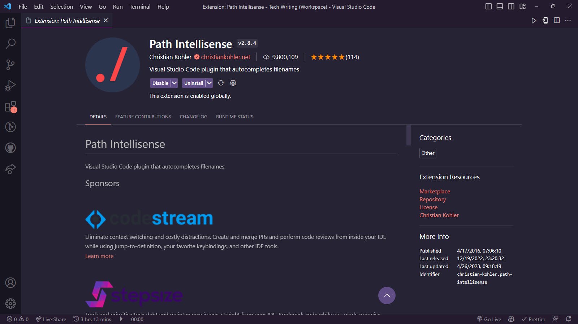Open notifications bell in status bar

pyautogui.click(x=569, y=319)
